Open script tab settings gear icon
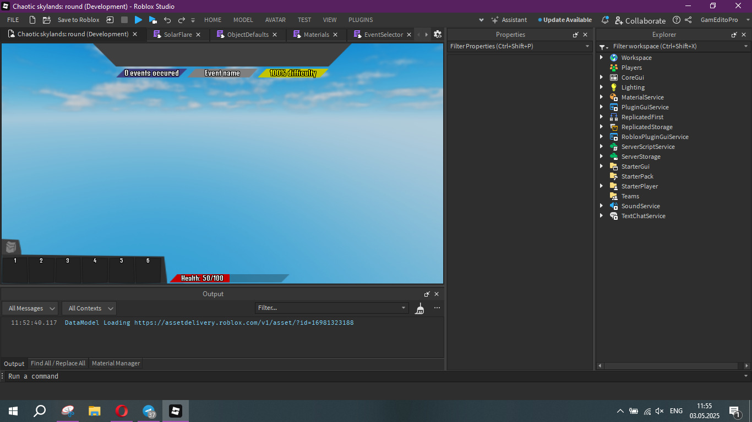Screen dimensions: 752x422 tap(438, 34)
